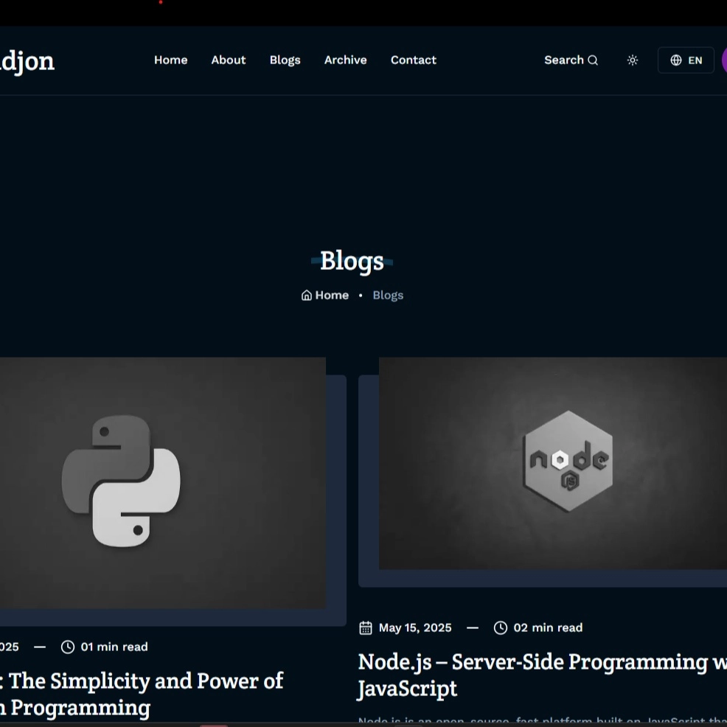Click the Python logo image
The image size is (727, 727).
coord(122,481)
